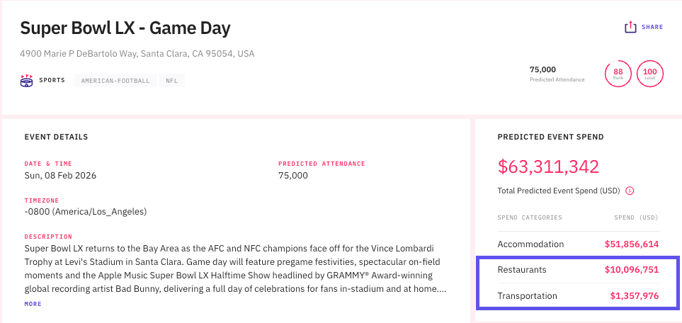Click the SPORTS category label
The height and width of the screenshot is (323, 682).
(52, 81)
